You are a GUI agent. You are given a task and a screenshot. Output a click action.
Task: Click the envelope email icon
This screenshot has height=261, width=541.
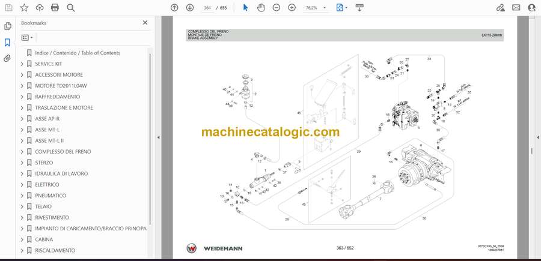(516, 8)
